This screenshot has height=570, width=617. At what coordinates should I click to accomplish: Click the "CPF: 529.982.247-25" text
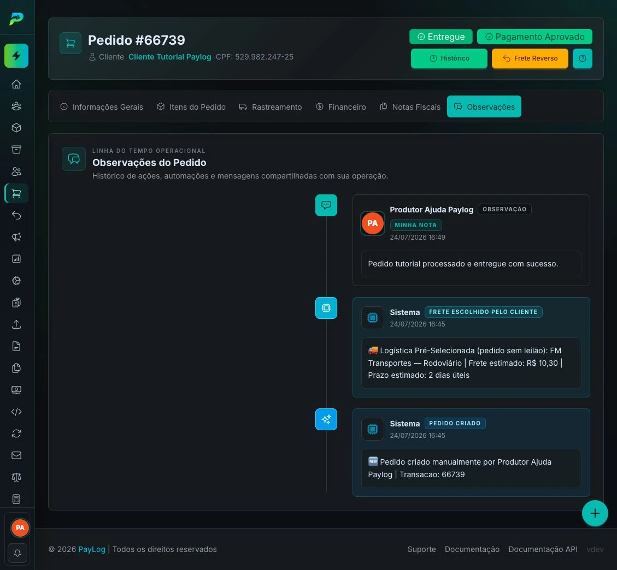click(x=255, y=57)
